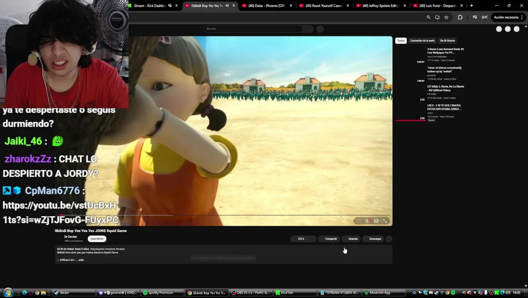This screenshot has height=298, width=528.
Task: Click the 2:02:01 video thumbnail
Action: click(x=410, y=55)
